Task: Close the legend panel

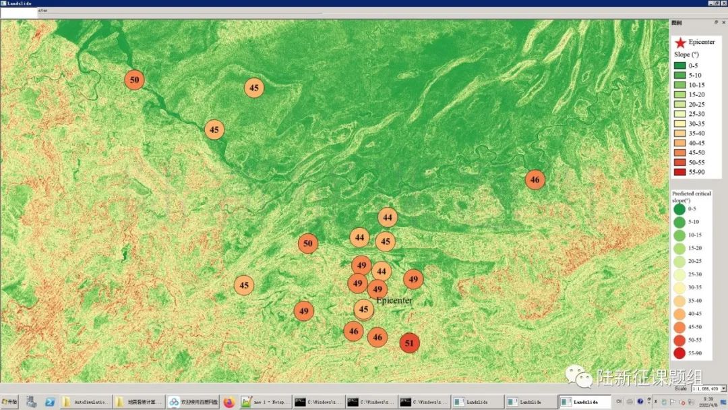Action: [723, 22]
